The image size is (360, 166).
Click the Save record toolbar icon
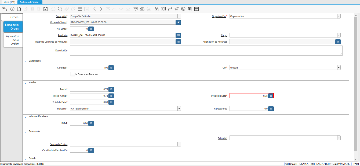pos(45,9)
